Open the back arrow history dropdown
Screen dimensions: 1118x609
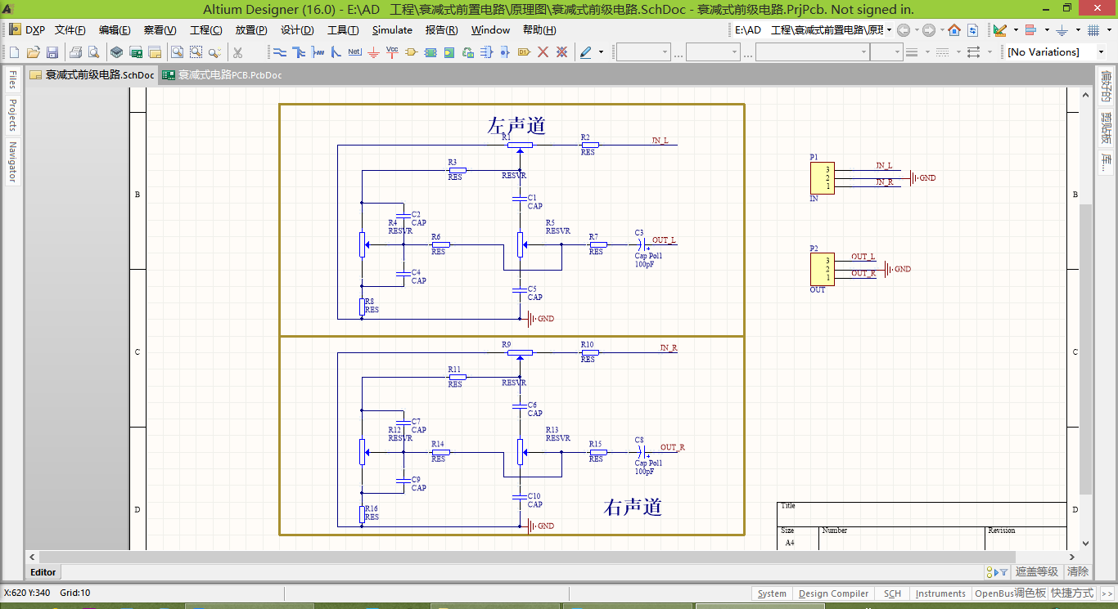(x=917, y=29)
